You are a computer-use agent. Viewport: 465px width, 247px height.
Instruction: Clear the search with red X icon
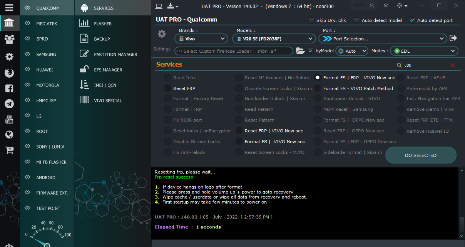pyautogui.click(x=452, y=65)
